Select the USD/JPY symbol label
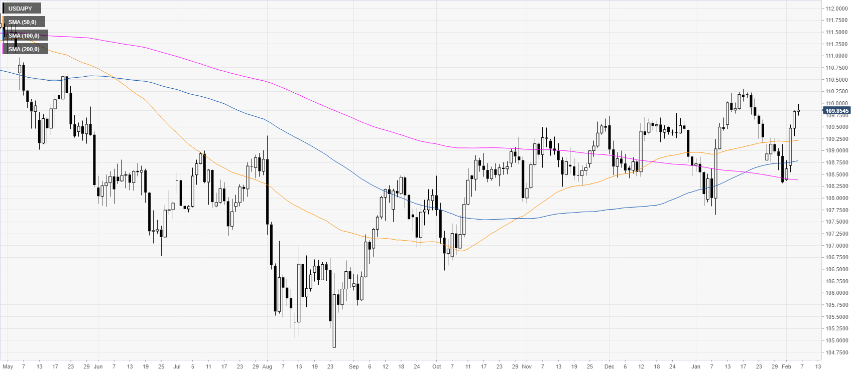This screenshot has height=373, width=857. pos(20,9)
